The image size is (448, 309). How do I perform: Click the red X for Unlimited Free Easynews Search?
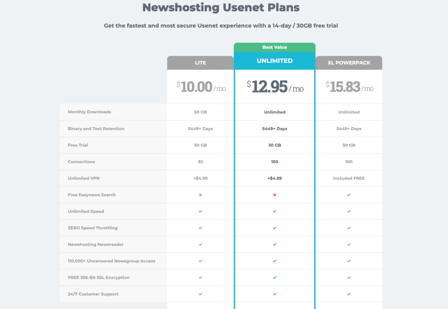pos(275,195)
